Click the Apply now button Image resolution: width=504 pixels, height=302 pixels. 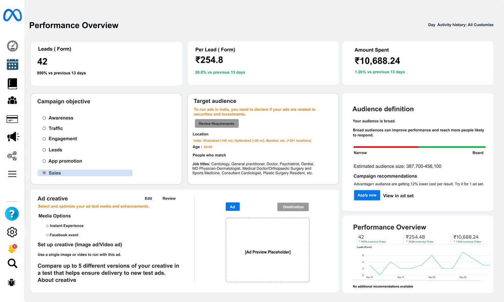(x=367, y=195)
